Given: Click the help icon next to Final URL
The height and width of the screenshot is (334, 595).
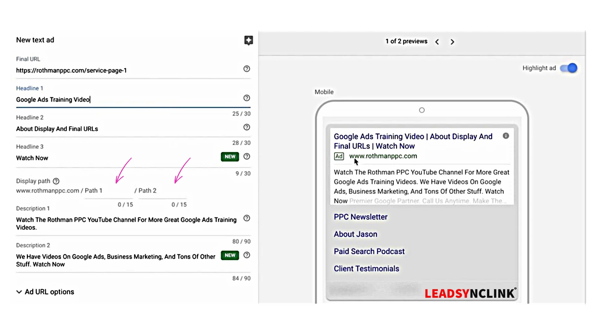Looking at the screenshot, I should coord(246,69).
